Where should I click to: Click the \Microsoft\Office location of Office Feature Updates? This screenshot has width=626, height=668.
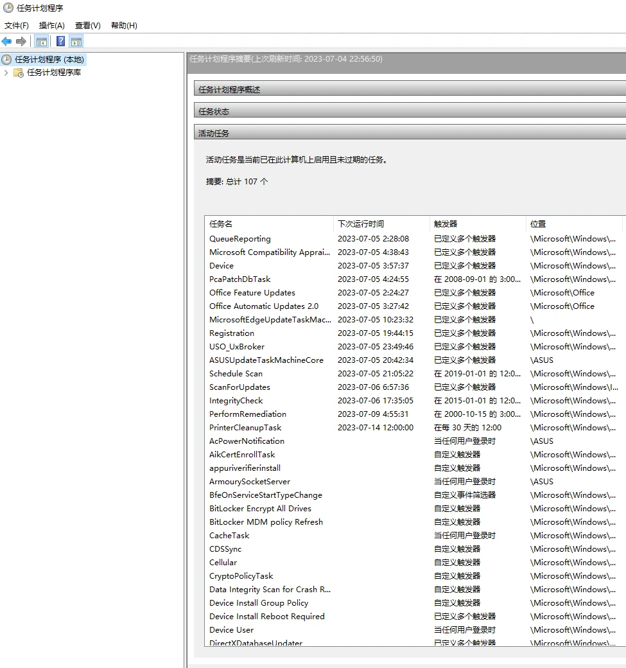click(562, 293)
